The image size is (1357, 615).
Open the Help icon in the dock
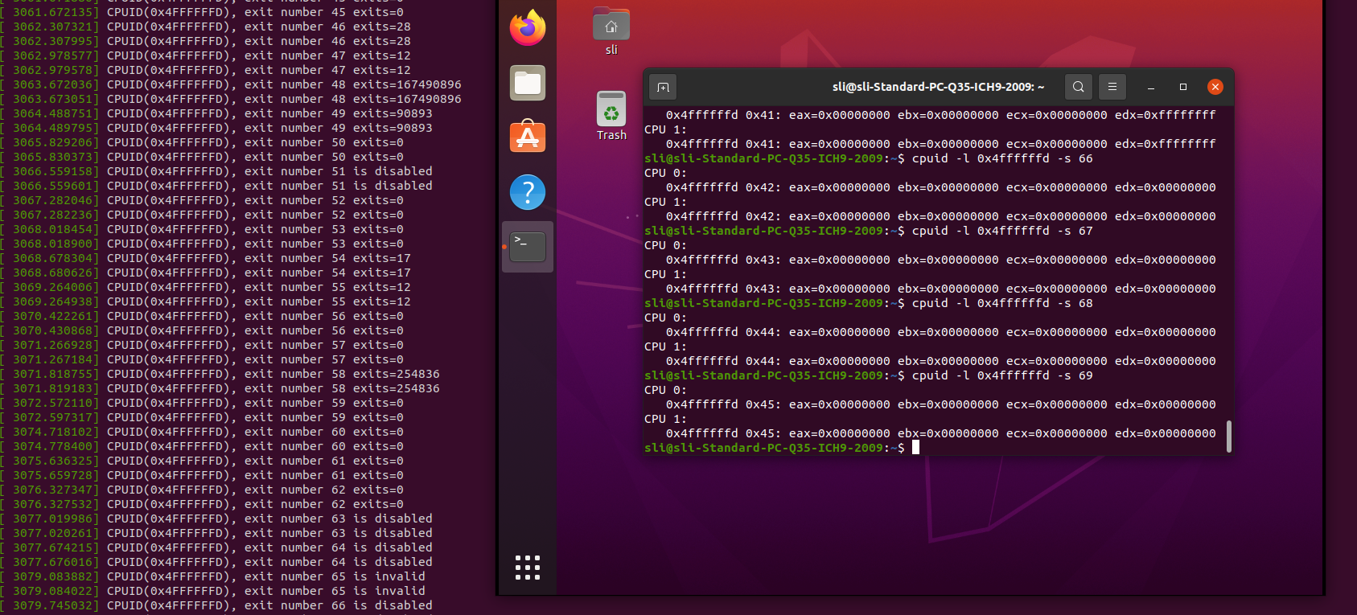point(528,192)
